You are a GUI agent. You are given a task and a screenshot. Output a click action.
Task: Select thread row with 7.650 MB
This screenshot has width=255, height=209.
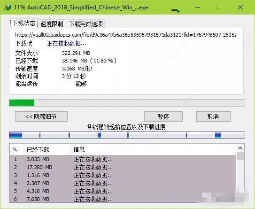click(123, 199)
